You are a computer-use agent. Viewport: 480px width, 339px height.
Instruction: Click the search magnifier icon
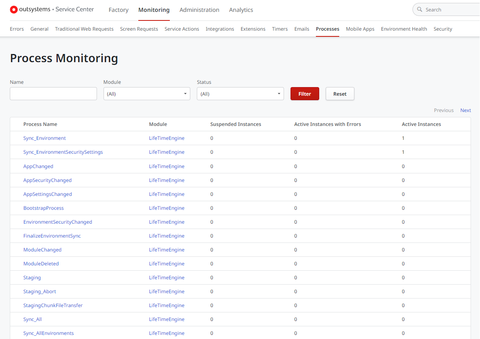[x=420, y=9]
